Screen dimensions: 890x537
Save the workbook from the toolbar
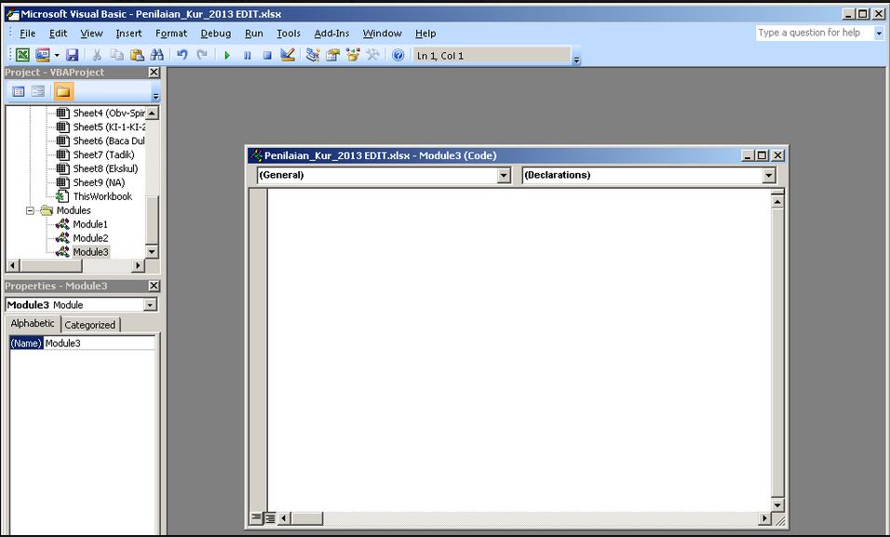coord(74,54)
